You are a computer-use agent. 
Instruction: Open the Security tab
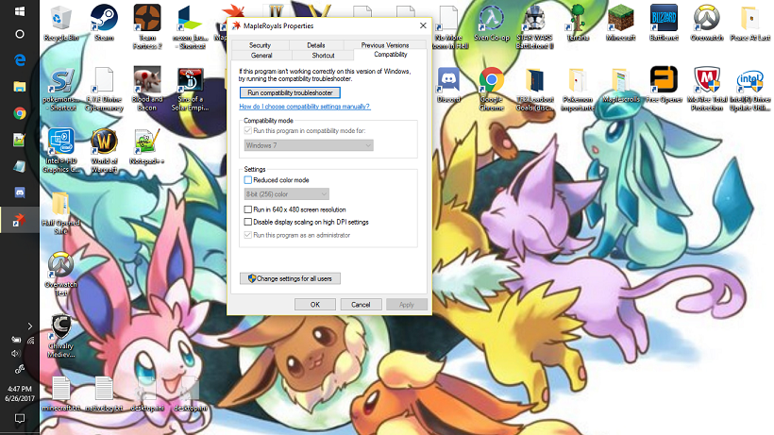pyautogui.click(x=260, y=44)
